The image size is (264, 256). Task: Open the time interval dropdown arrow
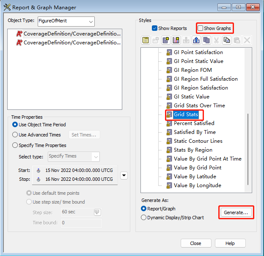click(x=124, y=175)
